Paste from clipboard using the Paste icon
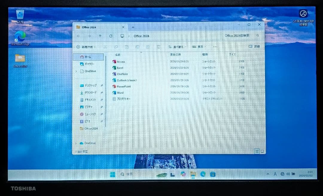This screenshot has height=196, width=323. pos(127,47)
